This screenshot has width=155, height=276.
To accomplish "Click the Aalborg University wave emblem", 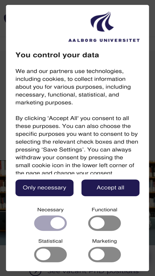I will point(102,22).
